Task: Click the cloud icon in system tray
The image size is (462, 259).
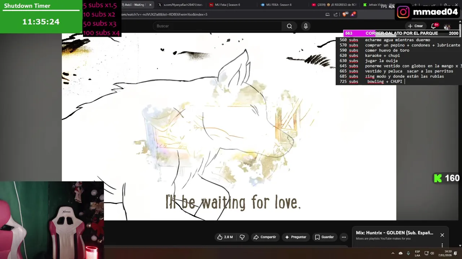Action: coord(401,253)
